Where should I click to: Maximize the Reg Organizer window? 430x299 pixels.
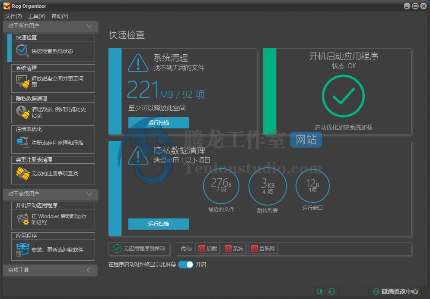(x=415, y=6)
